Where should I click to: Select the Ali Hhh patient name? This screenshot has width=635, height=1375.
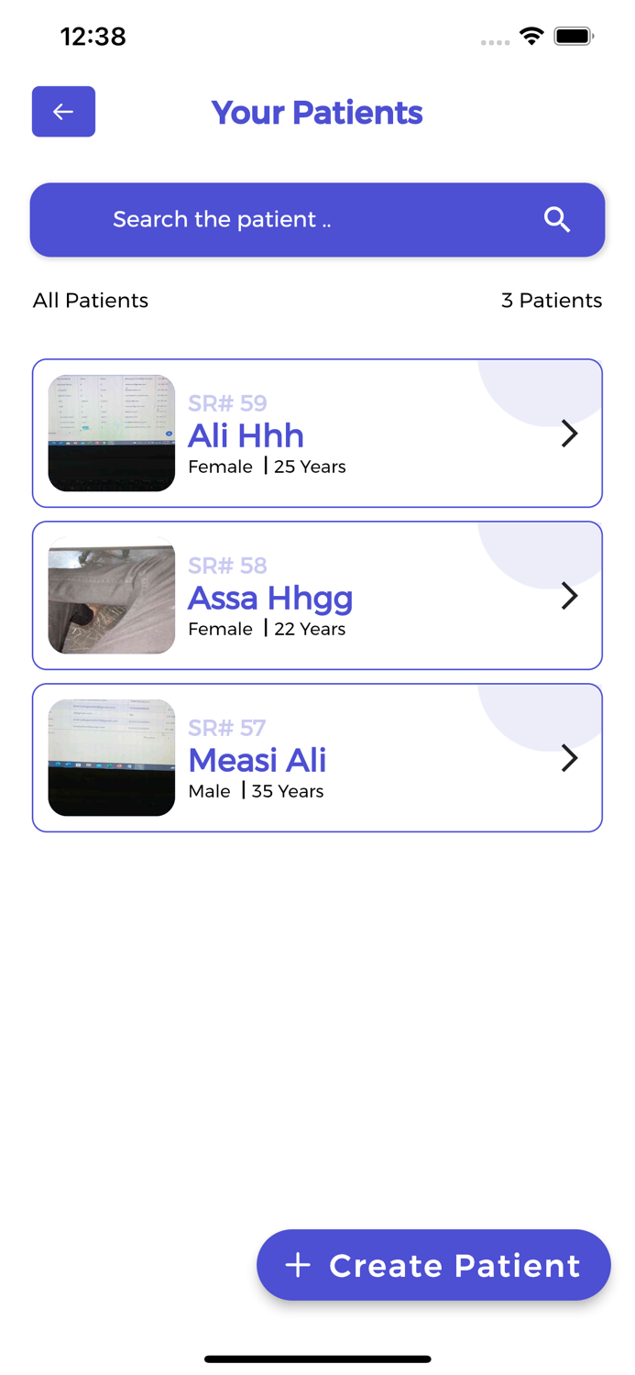(246, 435)
